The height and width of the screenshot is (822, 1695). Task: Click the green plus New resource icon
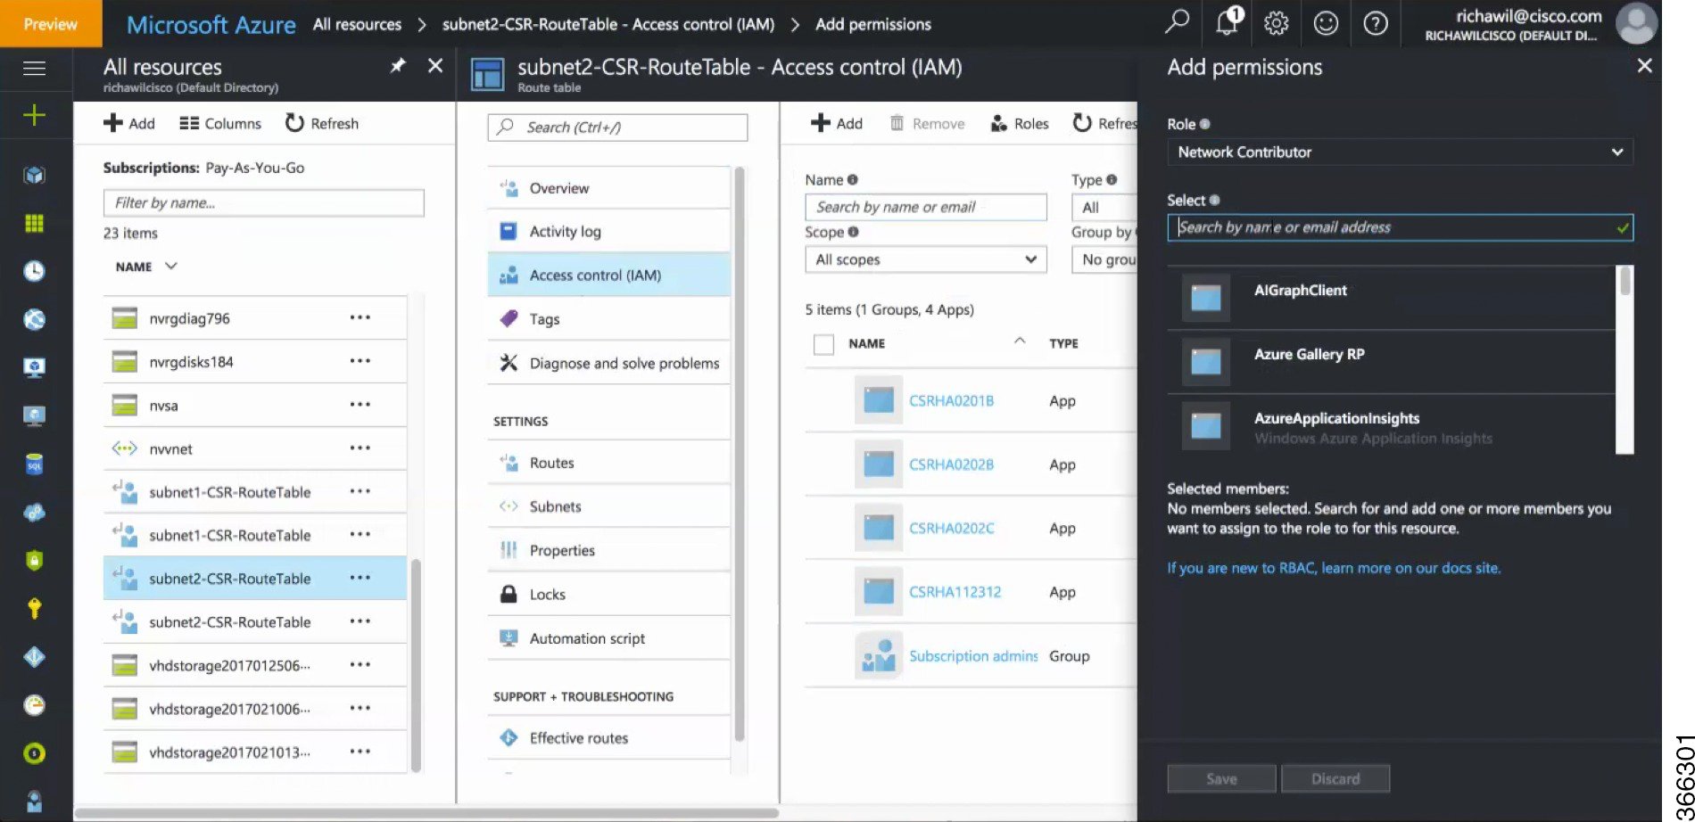pos(34,115)
